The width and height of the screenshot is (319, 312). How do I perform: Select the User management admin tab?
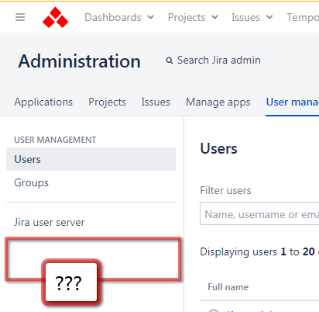coord(293,102)
